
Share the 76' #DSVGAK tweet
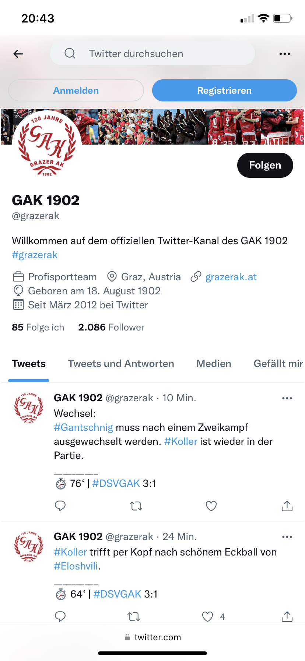pyautogui.click(x=287, y=506)
